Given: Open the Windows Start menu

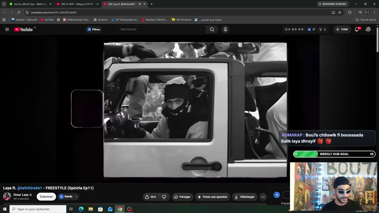Looking at the screenshot, I should (x=4, y=209).
